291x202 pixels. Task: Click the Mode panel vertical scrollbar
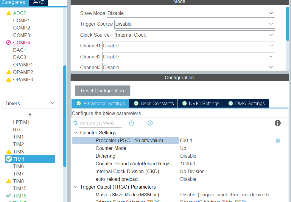(288, 24)
